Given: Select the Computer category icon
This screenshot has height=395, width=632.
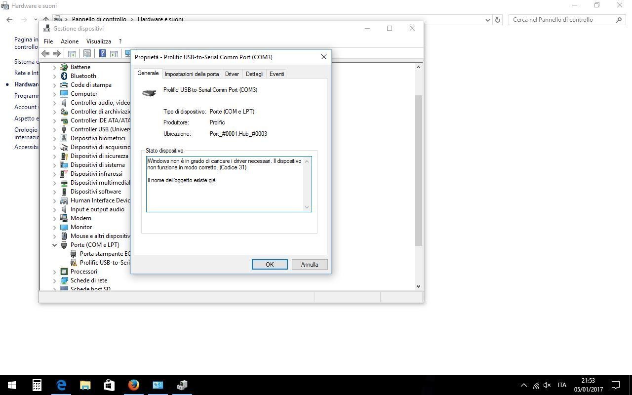Looking at the screenshot, I should 64,94.
